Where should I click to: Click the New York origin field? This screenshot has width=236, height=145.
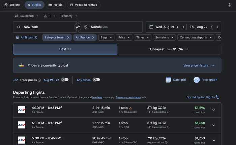45,27
